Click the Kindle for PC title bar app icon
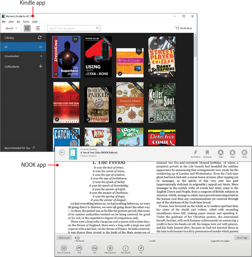 (x=3, y=16)
